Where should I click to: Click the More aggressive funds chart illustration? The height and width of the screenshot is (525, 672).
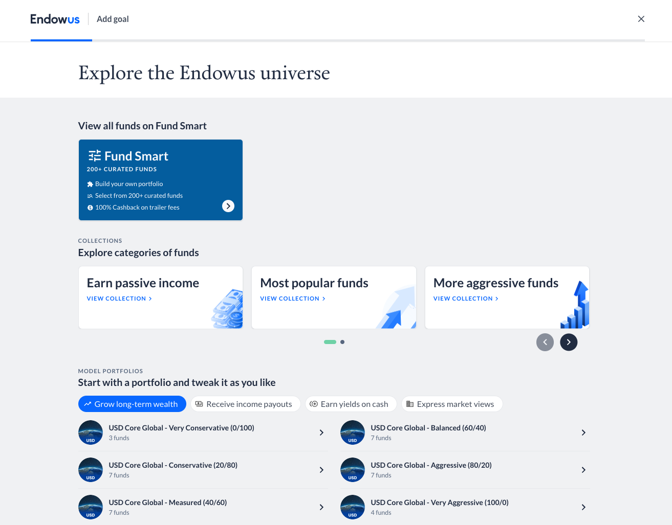click(x=575, y=304)
